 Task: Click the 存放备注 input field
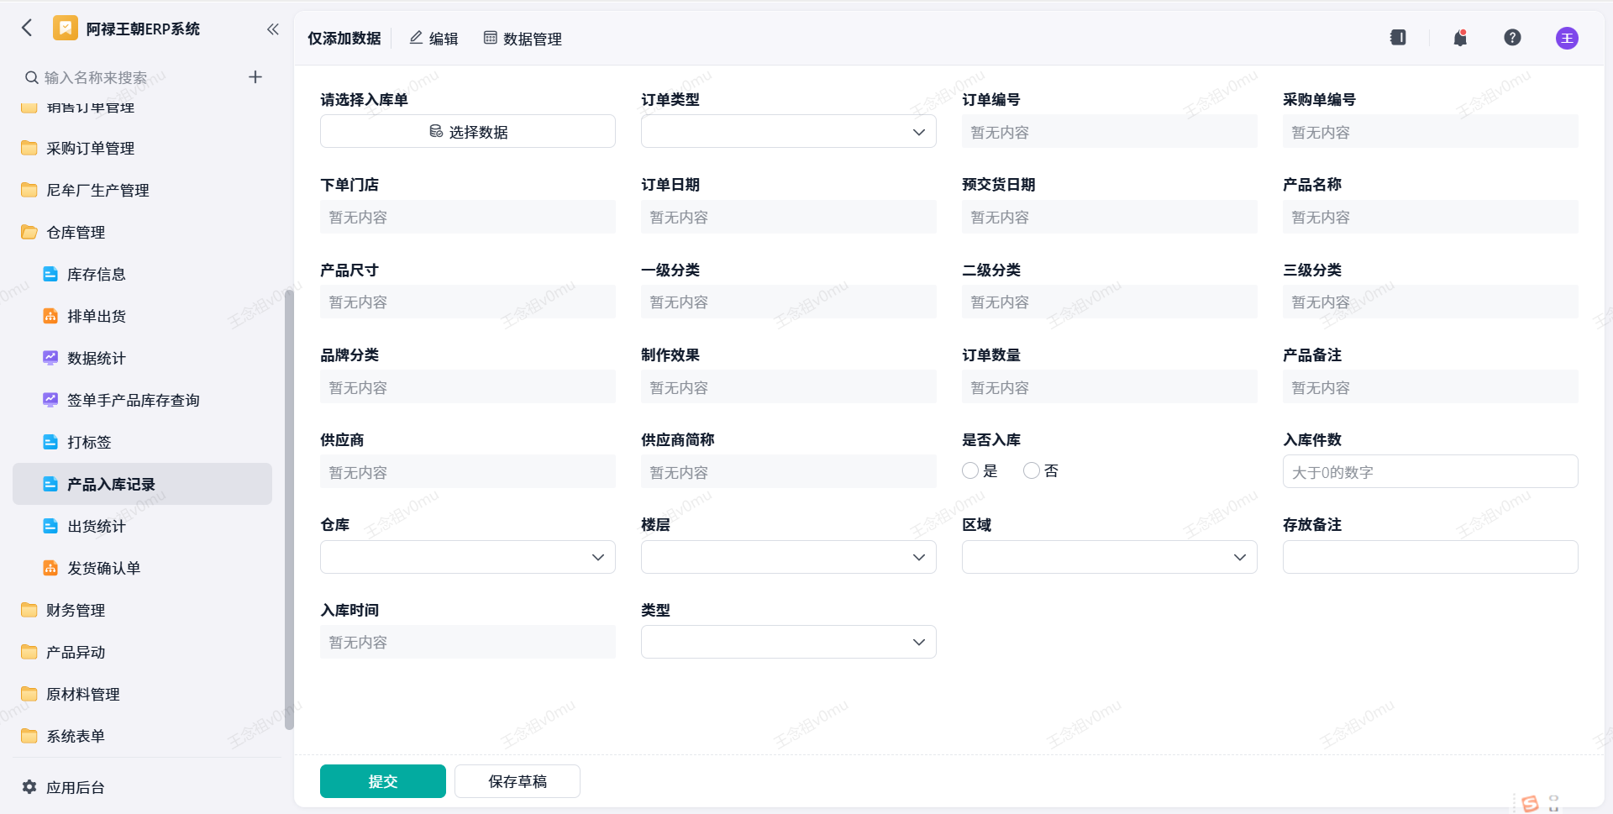point(1430,557)
